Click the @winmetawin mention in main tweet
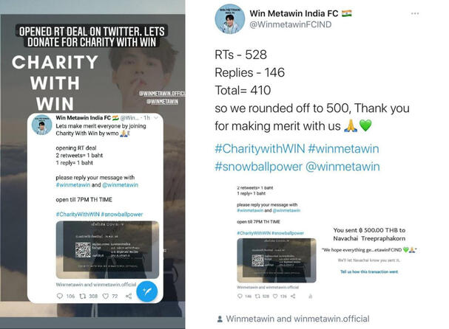Screen dimensions: 449x329 coord(342,167)
